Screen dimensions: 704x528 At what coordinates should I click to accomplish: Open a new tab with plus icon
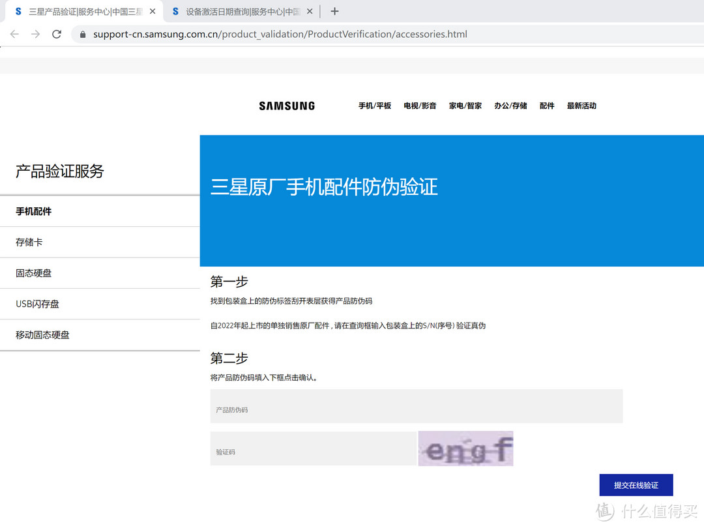334,11
